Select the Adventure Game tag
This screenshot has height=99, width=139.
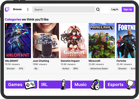pyautogui.click(x=99, y=68)
